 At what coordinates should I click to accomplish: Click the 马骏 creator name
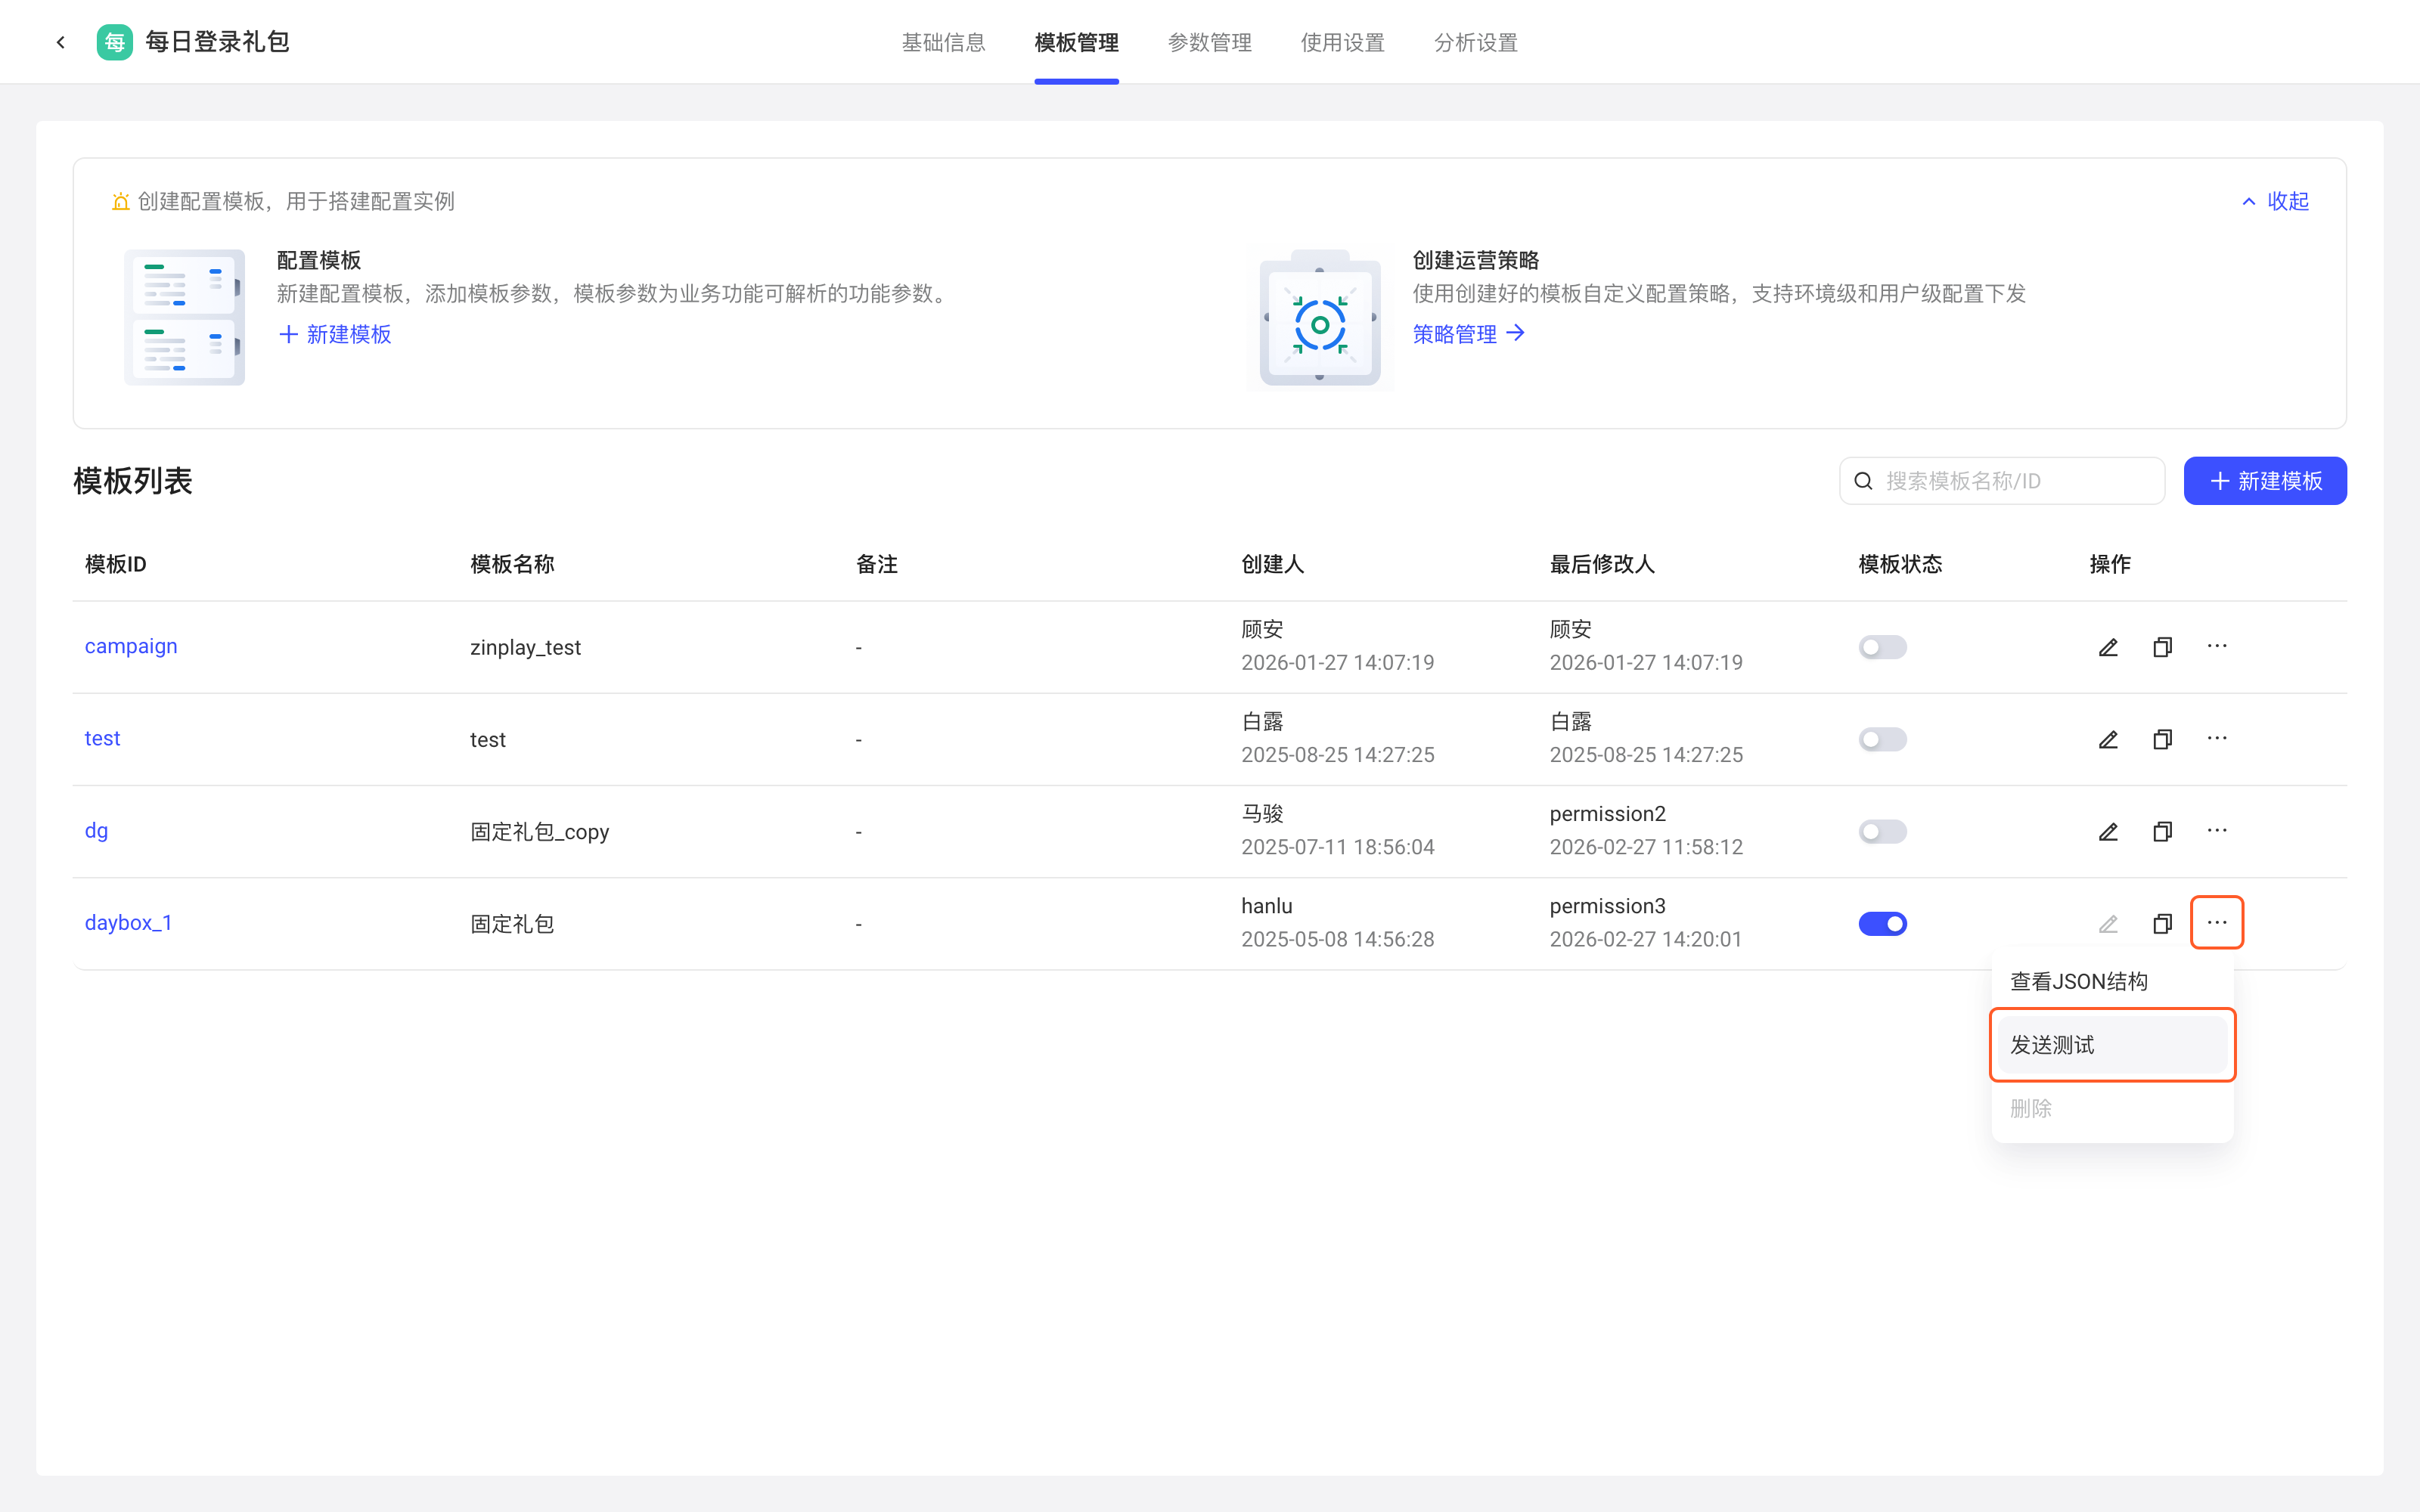[1262, 814]
